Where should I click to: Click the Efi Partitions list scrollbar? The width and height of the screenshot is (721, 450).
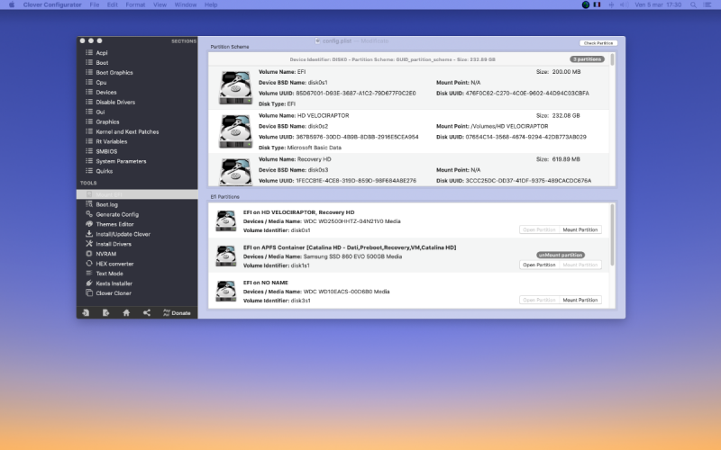point(612,235)
